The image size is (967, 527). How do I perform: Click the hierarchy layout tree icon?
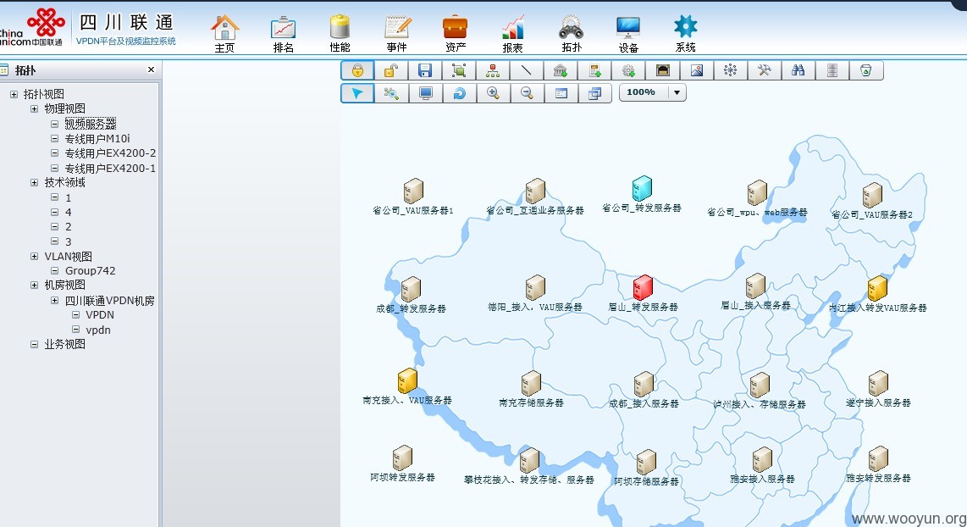(492, 70)
